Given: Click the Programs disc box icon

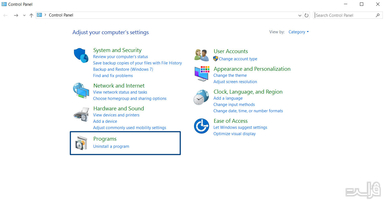Looking at the screenshot, I should click(81, 143).
